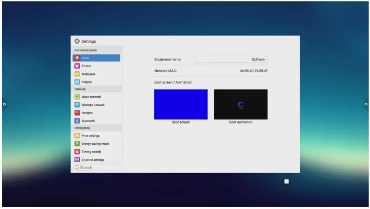Open the Theme settings icon
The image size is (370, 209).
coord(77,66)
